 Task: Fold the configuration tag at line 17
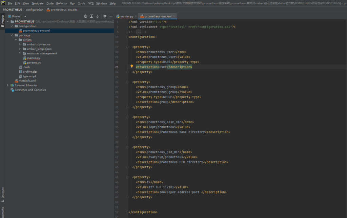(x=127, y=37)
